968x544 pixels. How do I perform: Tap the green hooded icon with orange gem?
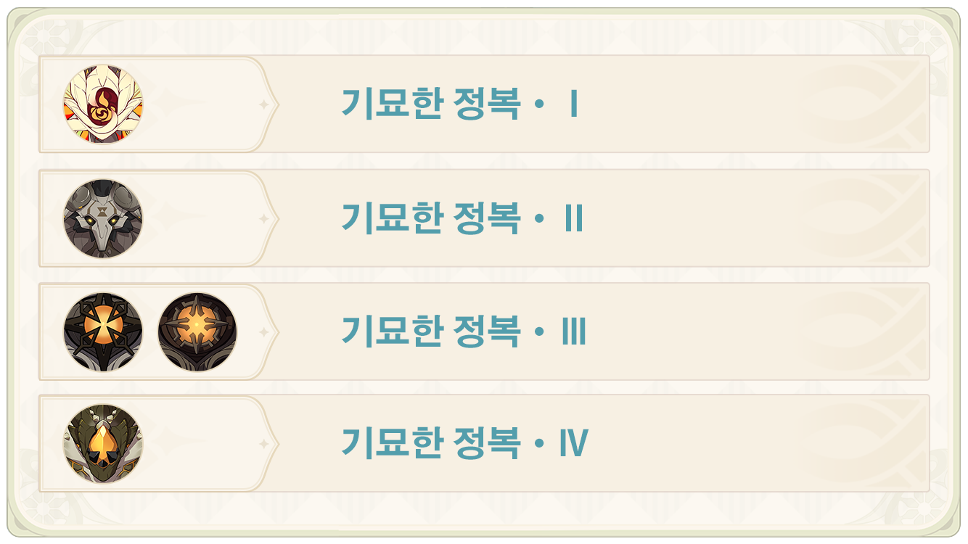(103, 444)
